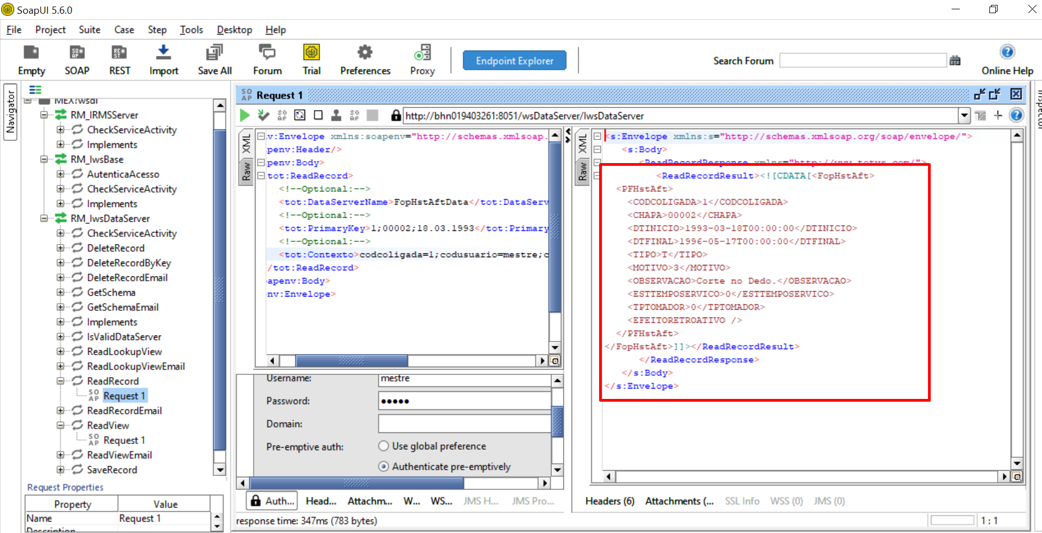Viewport: 1042px width, 533px height.
Task: Open the Forum toolbar icon
Action: 267,60
